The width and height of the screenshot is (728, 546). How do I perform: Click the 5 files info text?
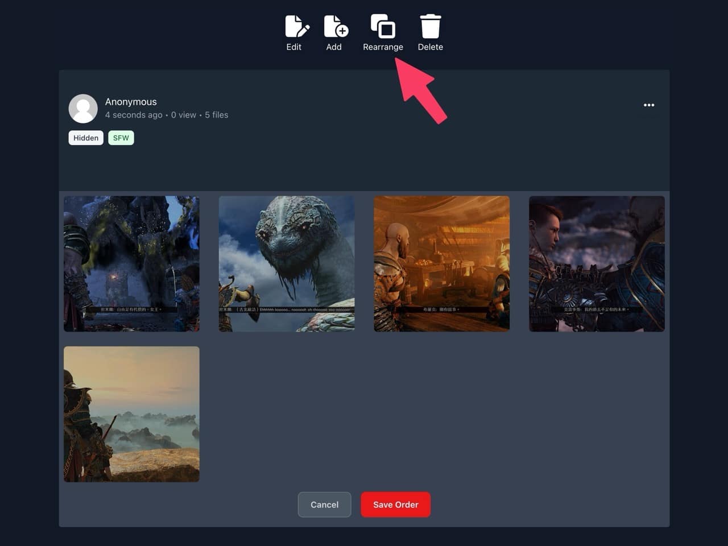pos(216,115)
